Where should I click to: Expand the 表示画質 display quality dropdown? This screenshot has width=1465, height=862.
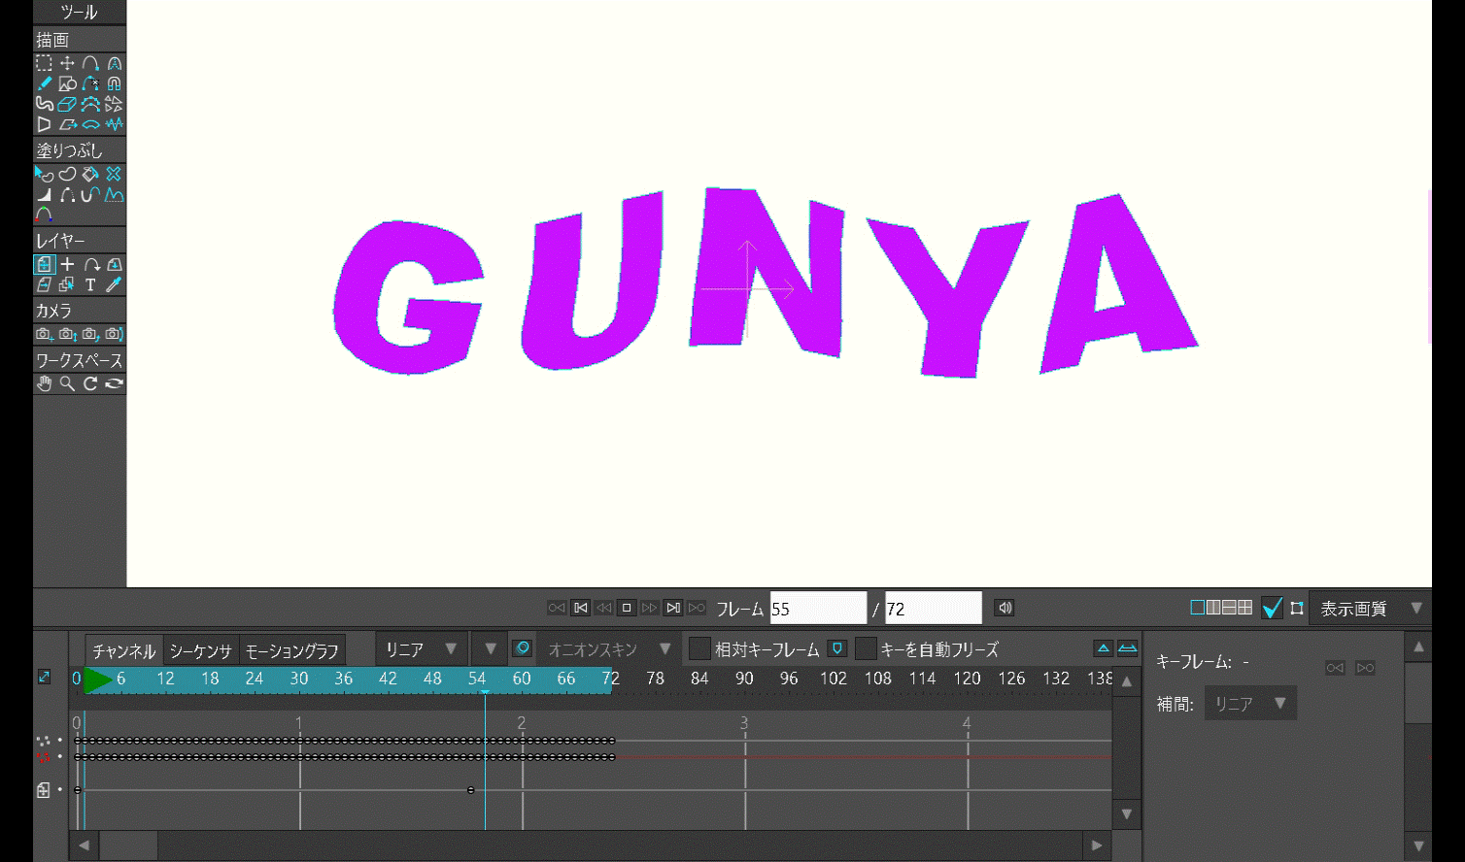[x=1370, y=609]
